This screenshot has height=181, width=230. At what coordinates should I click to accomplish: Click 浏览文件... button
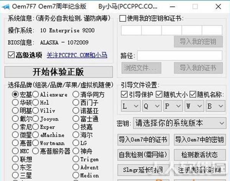pyautogui.click(x=141, y=68)
